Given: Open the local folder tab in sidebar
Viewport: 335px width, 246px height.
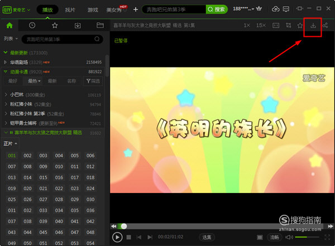Looking at the screenshot, I should [100, 26].
